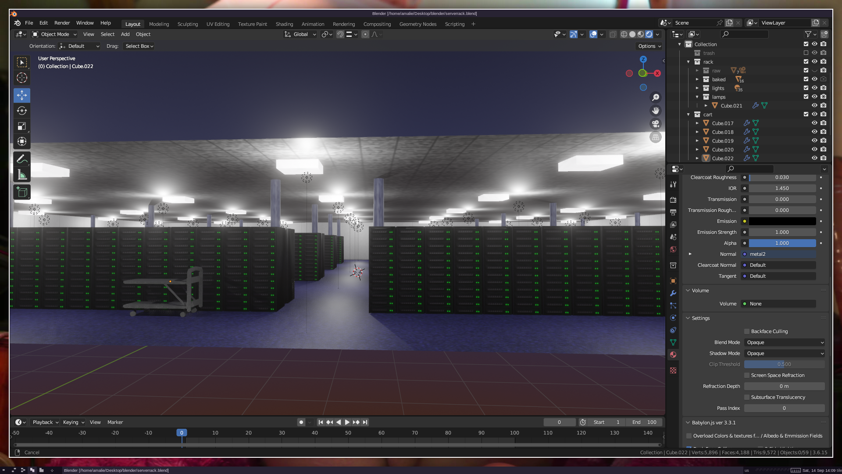Click the Options button in the viewport header
The width and height of the screenshot is (842, 474).
pyautogui.click(x=649, y=46)
